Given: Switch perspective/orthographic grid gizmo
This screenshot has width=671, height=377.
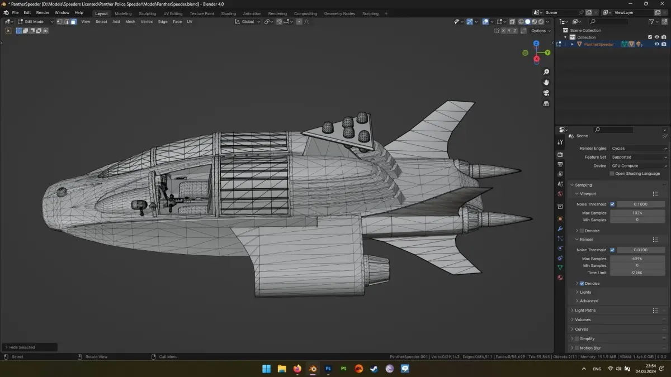Looking at the screenshot, I should coord(546,104).
